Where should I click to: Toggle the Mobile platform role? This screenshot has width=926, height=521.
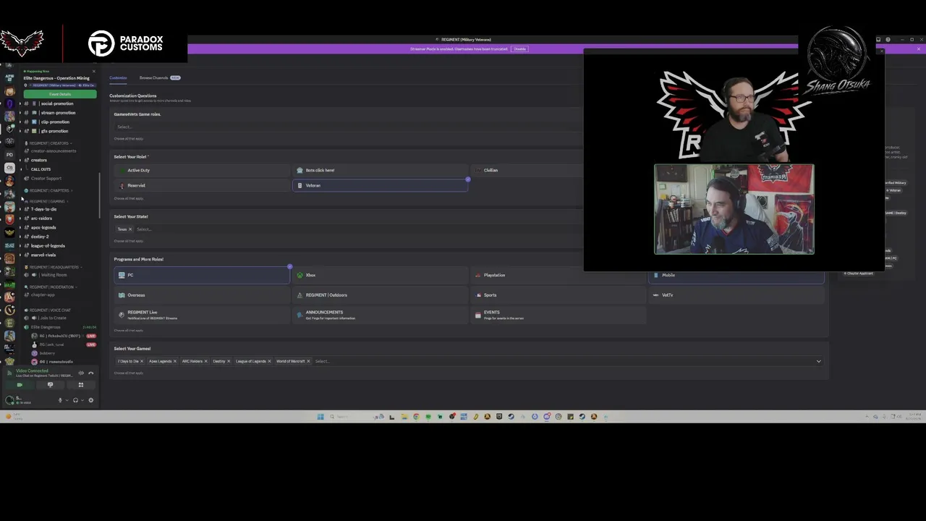[736, 275]
